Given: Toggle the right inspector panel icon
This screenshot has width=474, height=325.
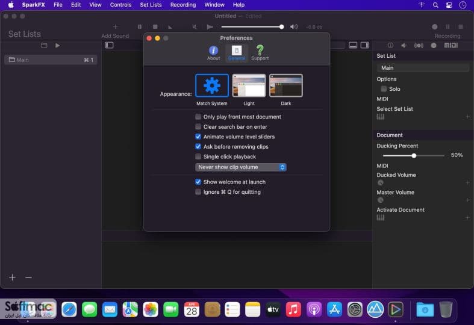Looking at the screenshot, I should point(365,45).
